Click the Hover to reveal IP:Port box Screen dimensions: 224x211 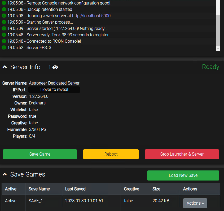[54, 90]
